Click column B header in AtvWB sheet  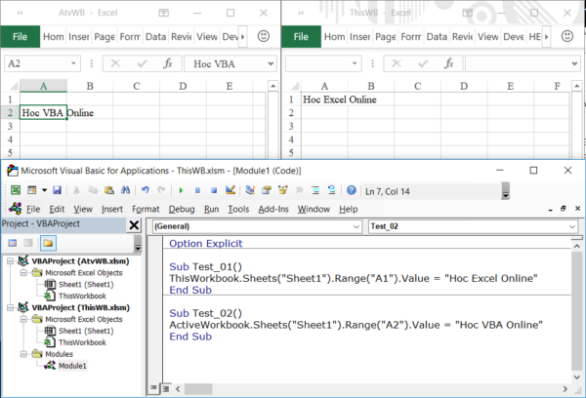[90, 86]
